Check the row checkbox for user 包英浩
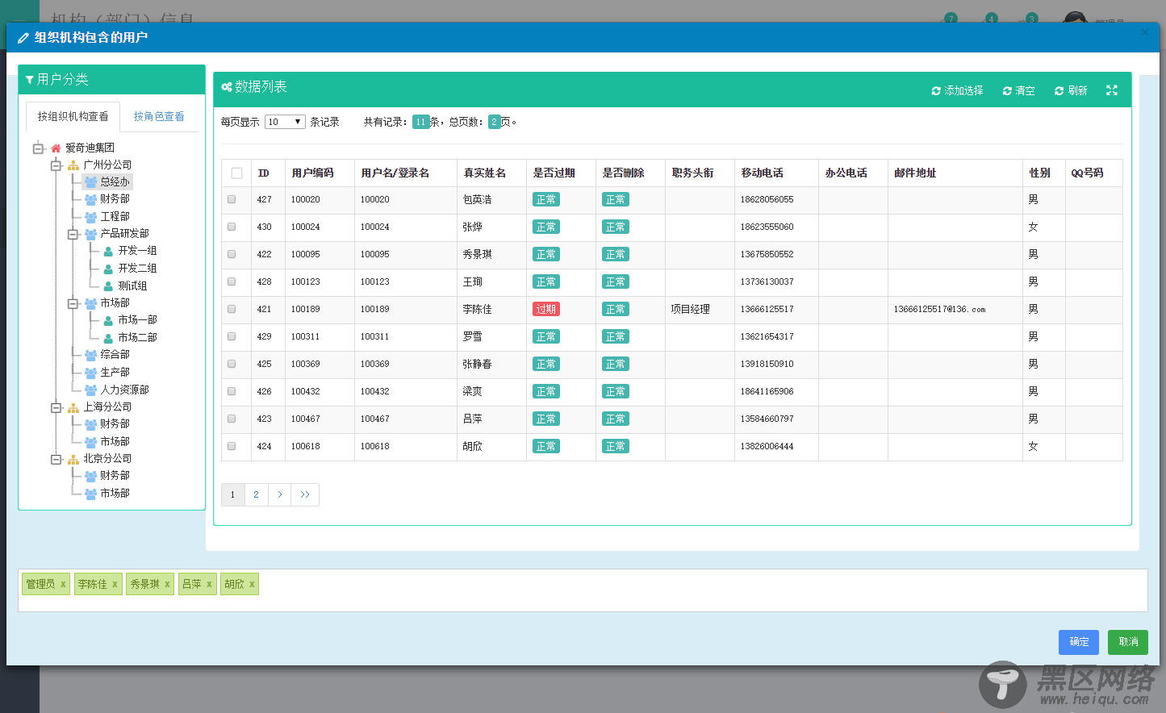The width and height of the screenshot is (1166, 713). click(x=232, y=199)
